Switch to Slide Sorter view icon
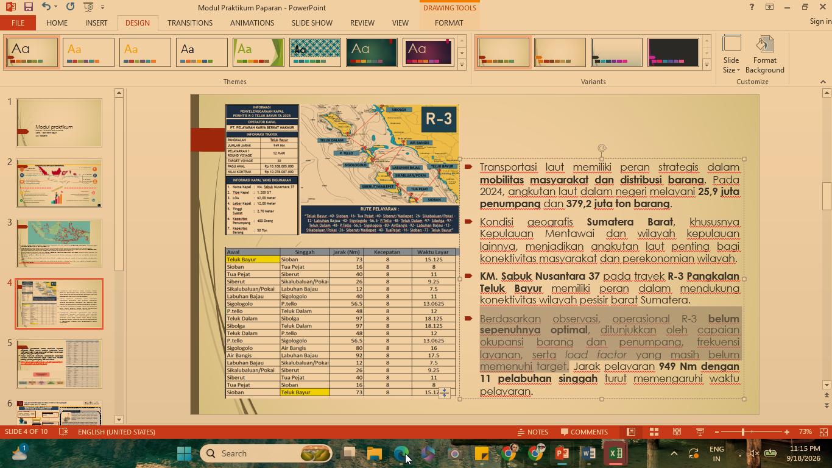 coord(654,432)
